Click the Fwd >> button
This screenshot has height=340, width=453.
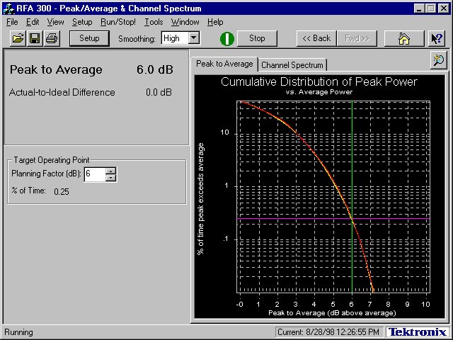[x=357, y=38]
